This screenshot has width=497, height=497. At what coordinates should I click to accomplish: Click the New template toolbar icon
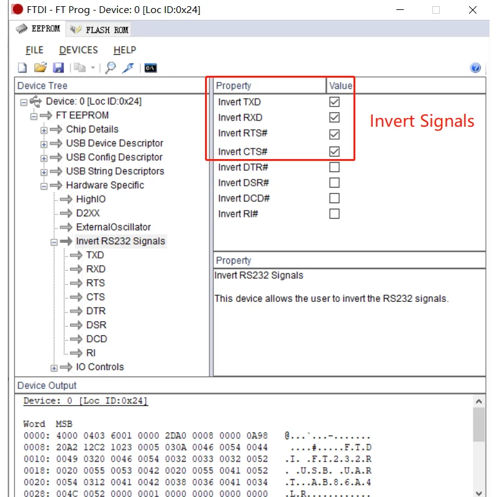[x=22, y=68]
